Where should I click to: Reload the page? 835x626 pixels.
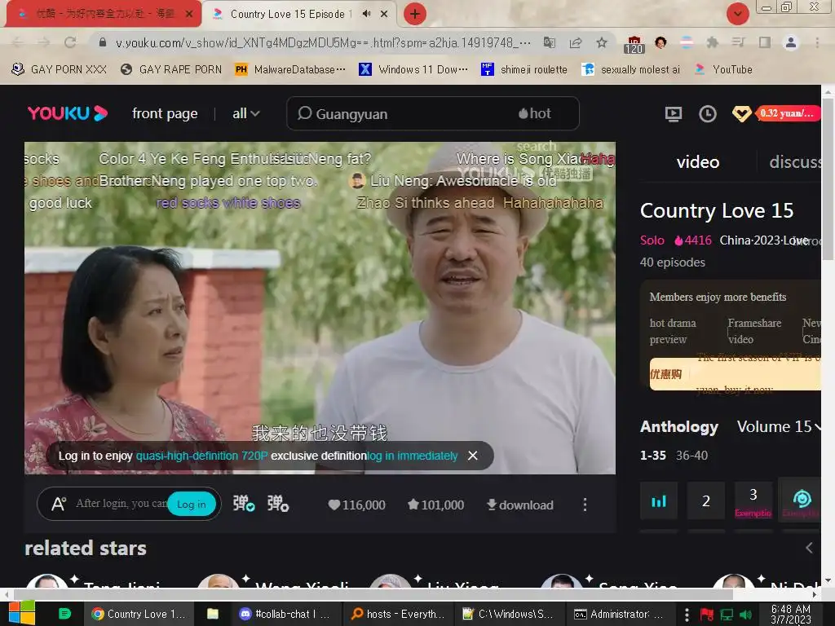70,42
